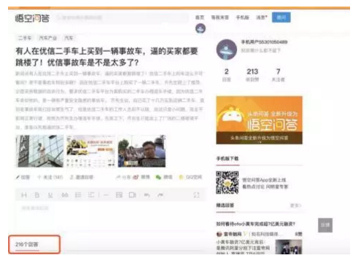Image resolution: width=353 pixels, height=266 pixels.
Task: Insert an image via the editor toolbar
Action: pyautogui.click(x=119, y=195)
